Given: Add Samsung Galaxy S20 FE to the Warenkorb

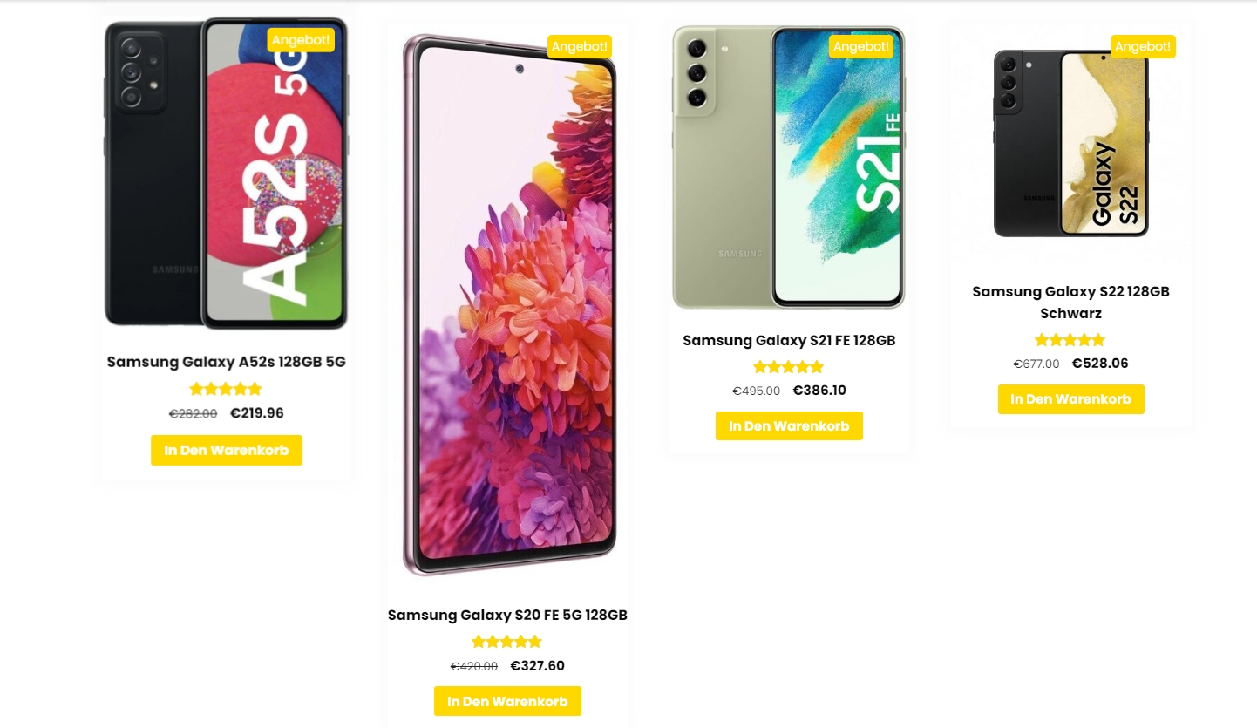Looking at the screenshot, I should click(x=507, y=701).
